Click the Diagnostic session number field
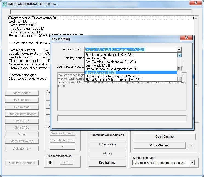Viewport: 204px width, 177px height. point(50,162)
